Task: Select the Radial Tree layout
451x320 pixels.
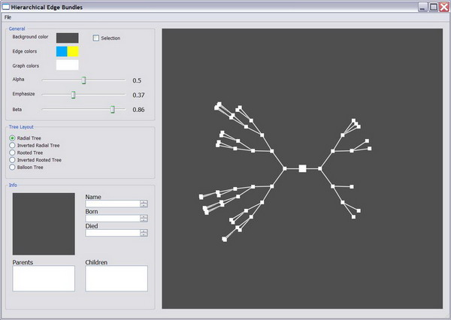Action: pyautogui.click(x=12, y=138)
